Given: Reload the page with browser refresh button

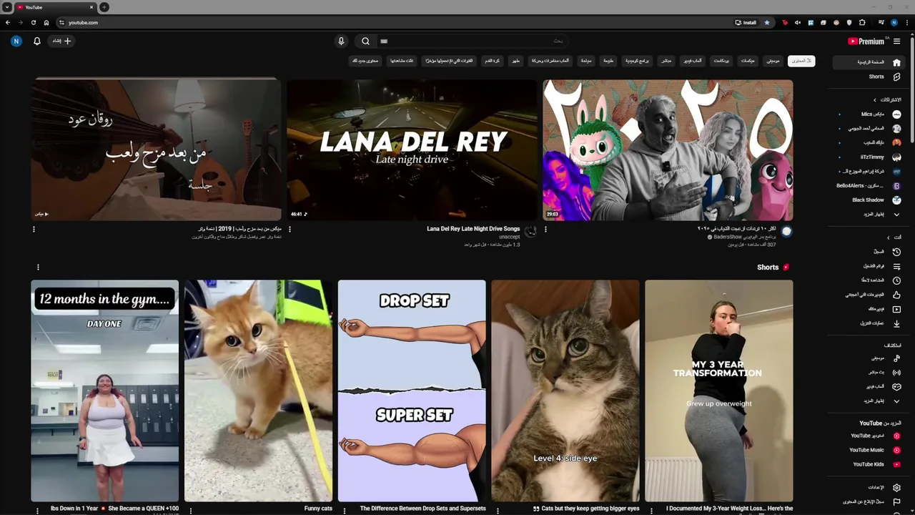Looking at the screenshot, I should (x=33, y=23).
